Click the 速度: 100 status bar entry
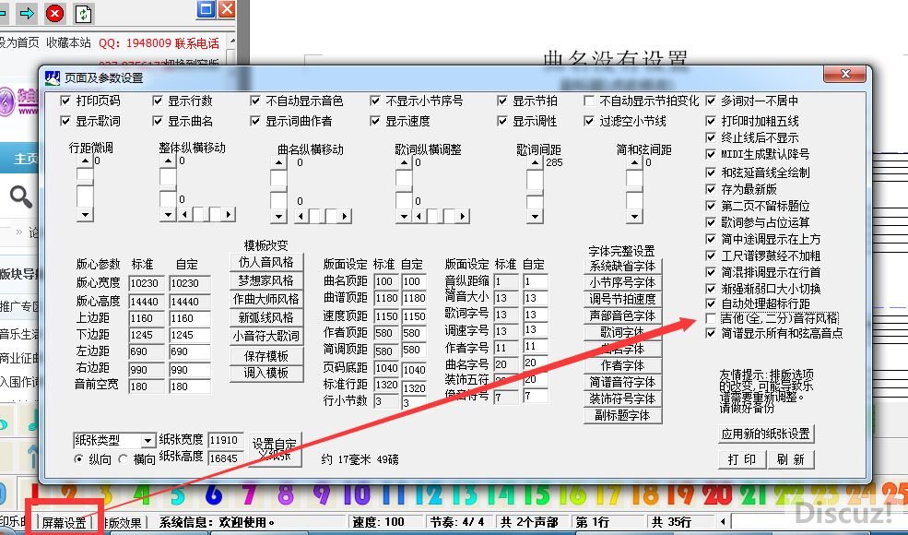 pyautogui.click(x=379, y=522)
